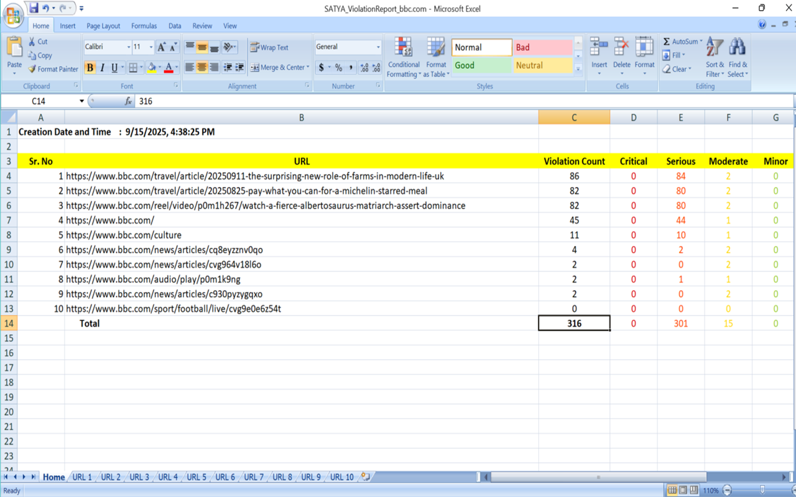
Task: Click Decrease Decimal button
Action: tap(376, 68)
